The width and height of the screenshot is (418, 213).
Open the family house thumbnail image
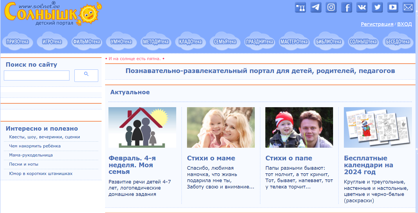142,127
